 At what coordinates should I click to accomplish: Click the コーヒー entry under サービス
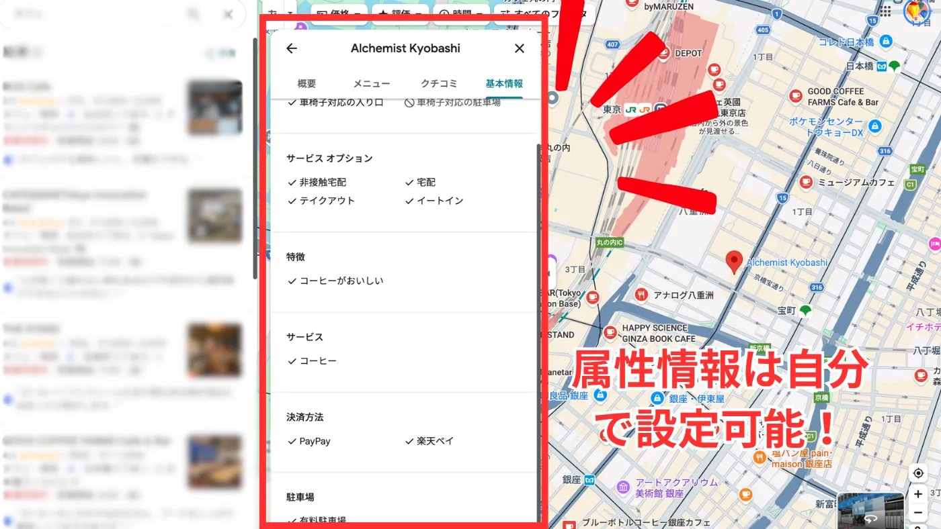pos(312,361)
